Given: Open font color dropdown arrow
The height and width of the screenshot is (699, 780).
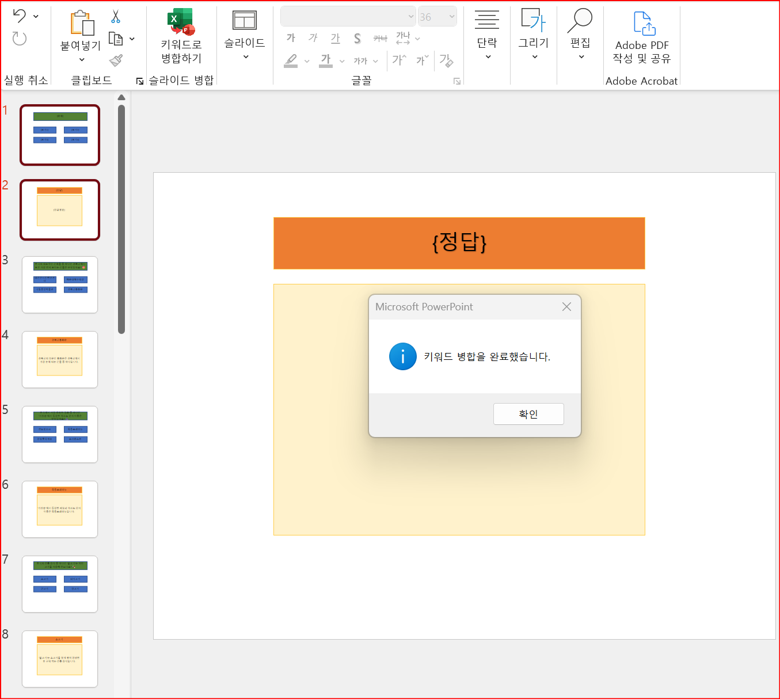Looking at the screenshot, I should (342, 61).
